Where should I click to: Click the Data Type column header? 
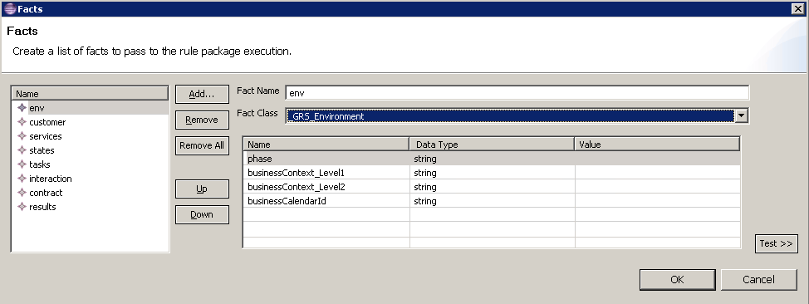pyautogui.click(x=492, y=145)
